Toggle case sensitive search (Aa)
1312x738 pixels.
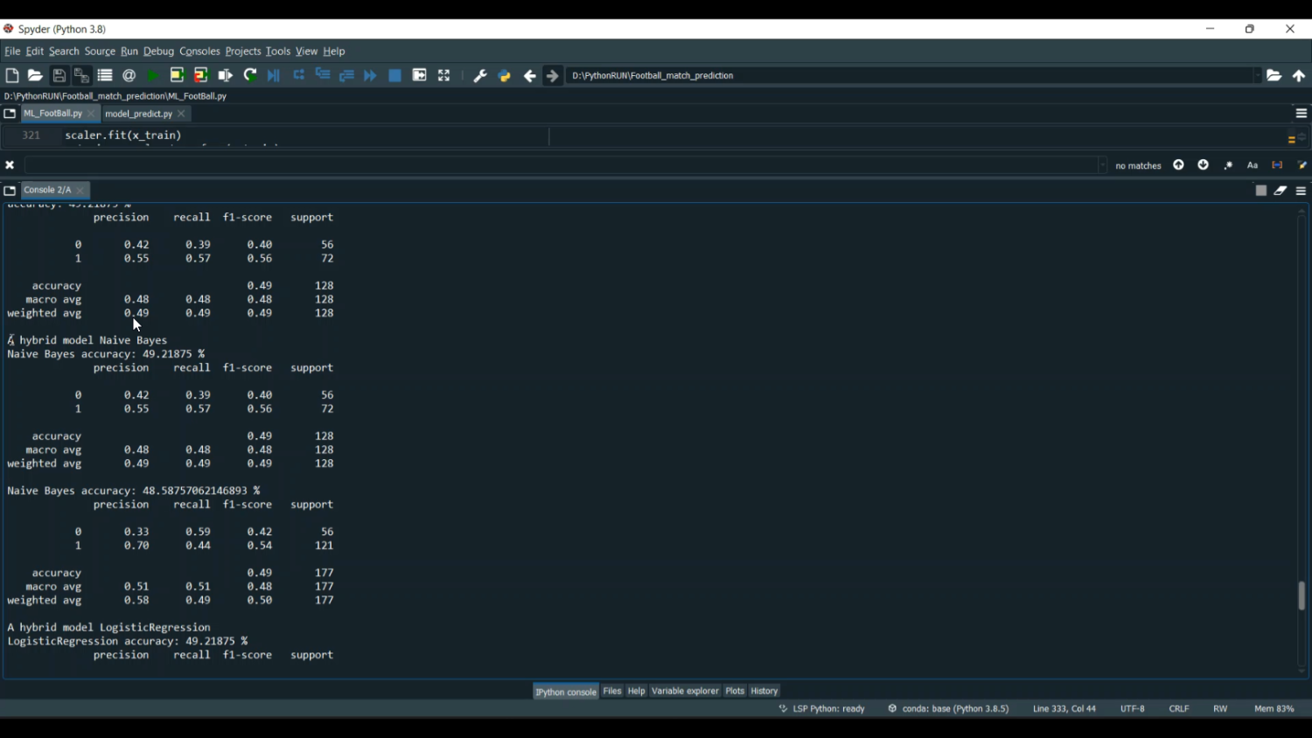tap(1253, 165)
